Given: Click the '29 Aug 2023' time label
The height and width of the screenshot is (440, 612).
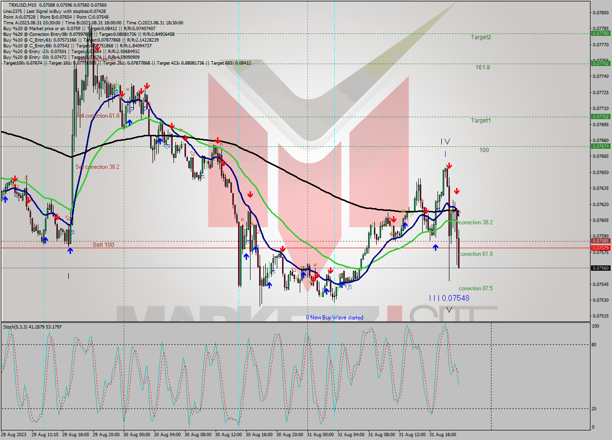Looking at the screenshot, I should click(14, 435).
